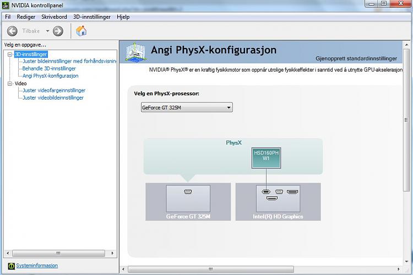The height and width of the screenshot is (275, 413).
Task: Click the lower HDMI port on Intel HD Graphics
Action: pyautogui.click(x=272, y=198)
